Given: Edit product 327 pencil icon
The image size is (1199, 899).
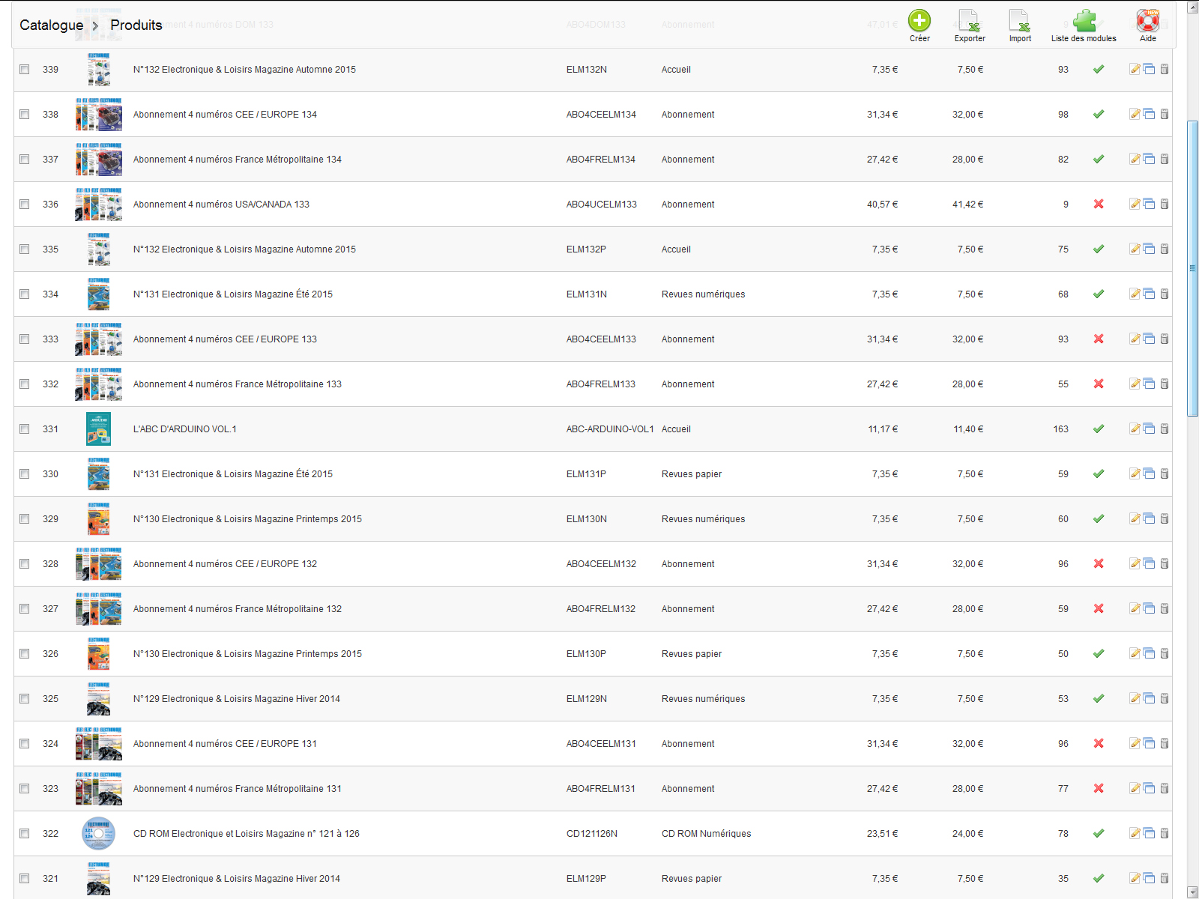Looking at the screenshot, I should click(1135, 608).
